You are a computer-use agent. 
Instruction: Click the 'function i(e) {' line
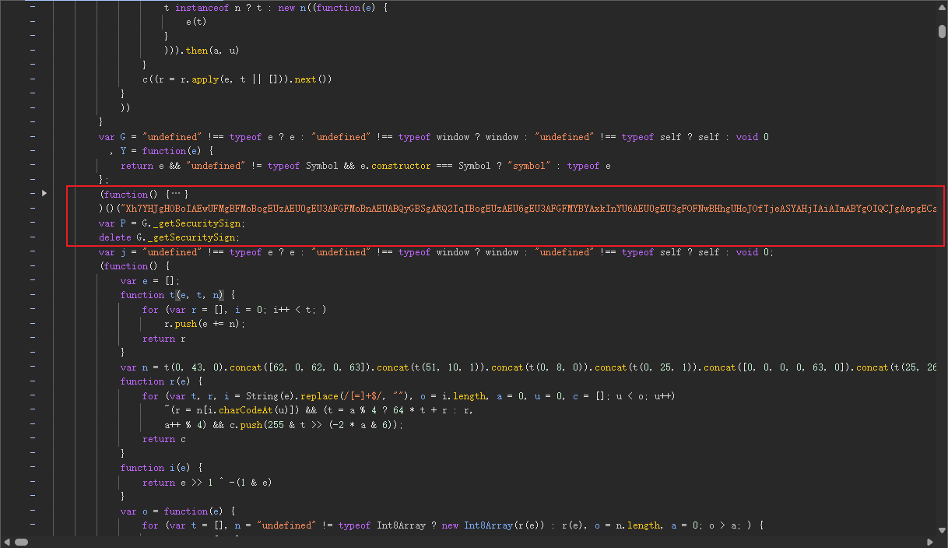[161, 468]
